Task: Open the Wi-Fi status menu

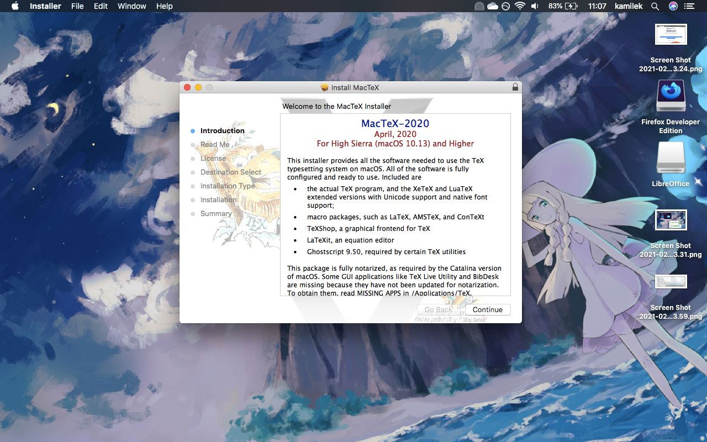Action: tap(519, 6)
